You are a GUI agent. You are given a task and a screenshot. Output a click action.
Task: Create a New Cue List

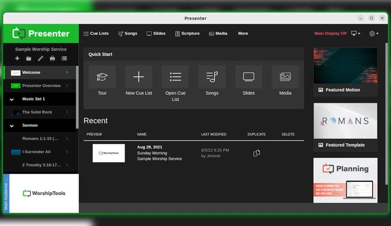click(x=138, y=77)
